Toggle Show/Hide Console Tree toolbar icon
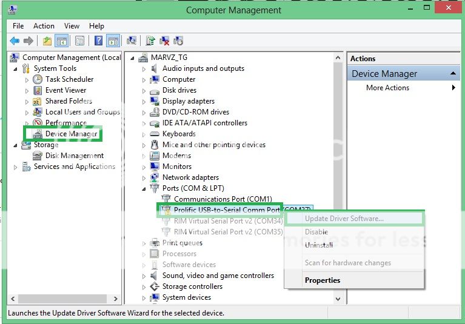This screenshot has height=324, width=465. coord(62,41)
